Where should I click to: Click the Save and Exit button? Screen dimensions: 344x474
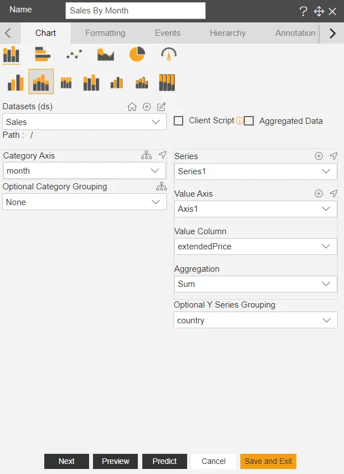tap(268, 461)
